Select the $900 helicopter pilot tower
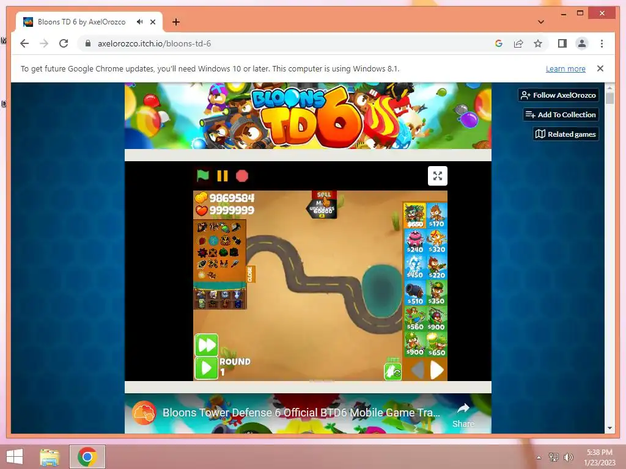 (436, 319)
